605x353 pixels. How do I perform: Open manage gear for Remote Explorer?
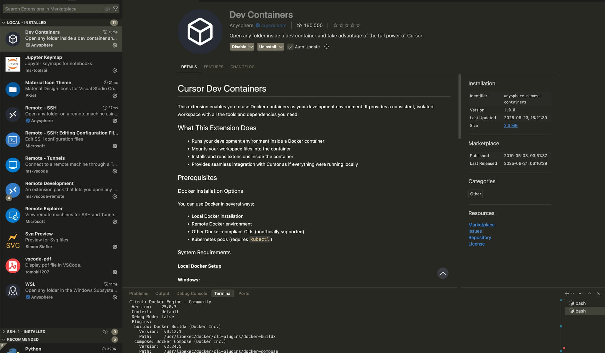(115, 222)
